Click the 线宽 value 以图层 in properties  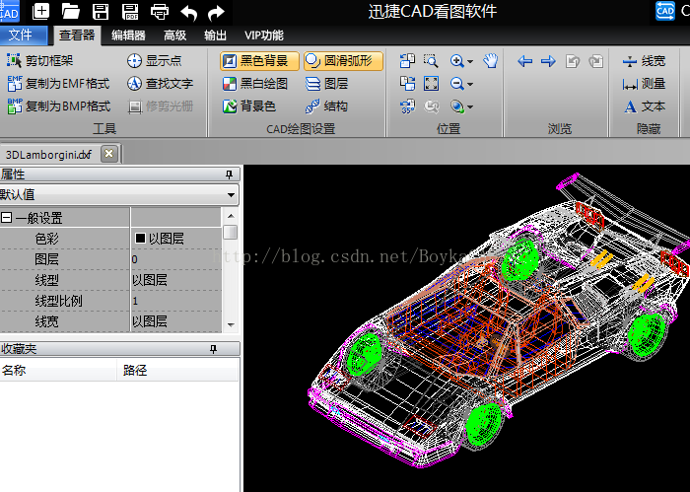176,321
